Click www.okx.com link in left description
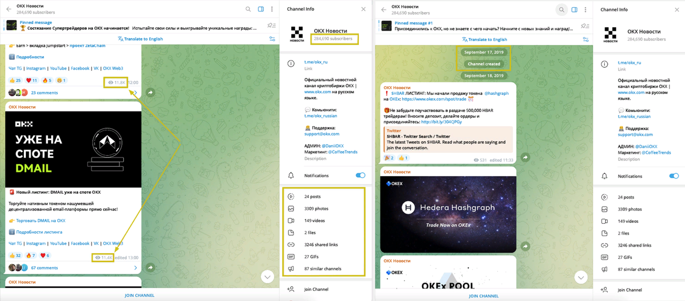The height and width of the screenshot is (301, 685). tap(317, 92)
